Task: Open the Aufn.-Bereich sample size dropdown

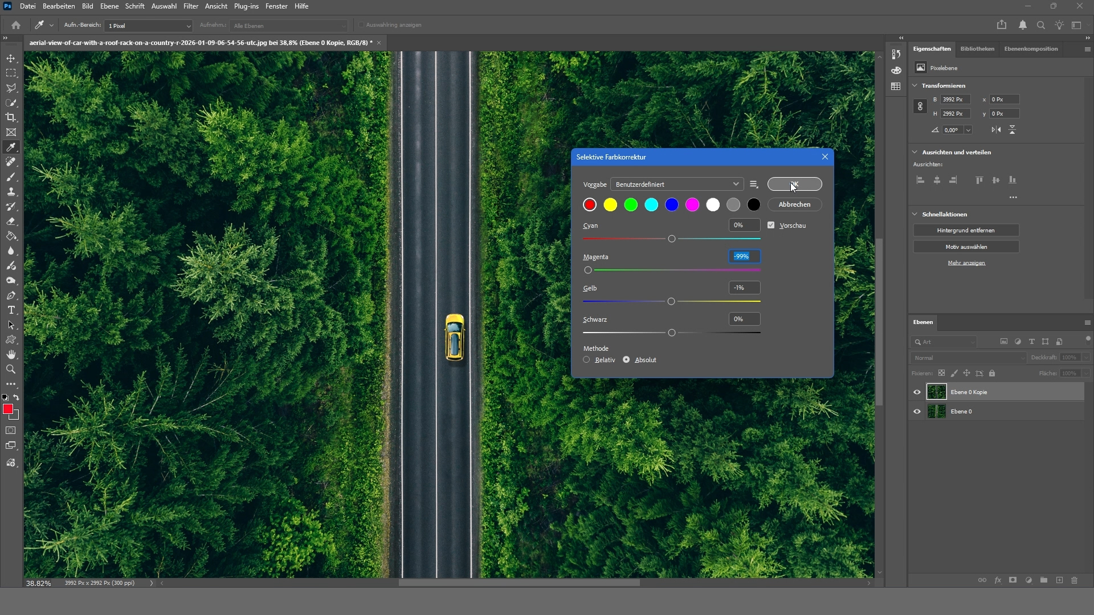Action: click(148, 26)
